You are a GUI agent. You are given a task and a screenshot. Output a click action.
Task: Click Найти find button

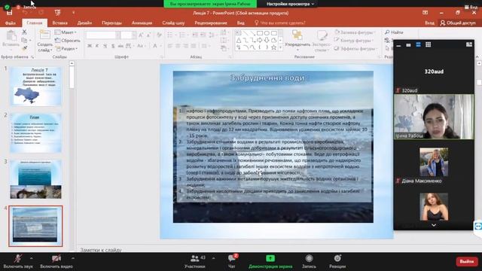point(394,32)
